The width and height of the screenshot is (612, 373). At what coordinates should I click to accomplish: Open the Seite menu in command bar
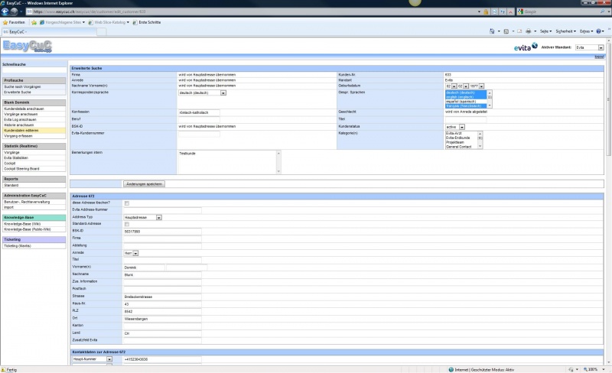(545, 31)
